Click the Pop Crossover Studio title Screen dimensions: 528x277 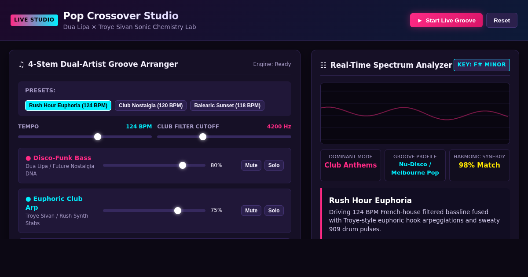(x=121, y=16)
